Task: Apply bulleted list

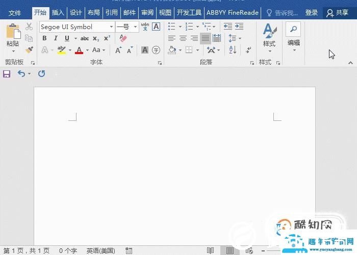Action: click(172, 27)
